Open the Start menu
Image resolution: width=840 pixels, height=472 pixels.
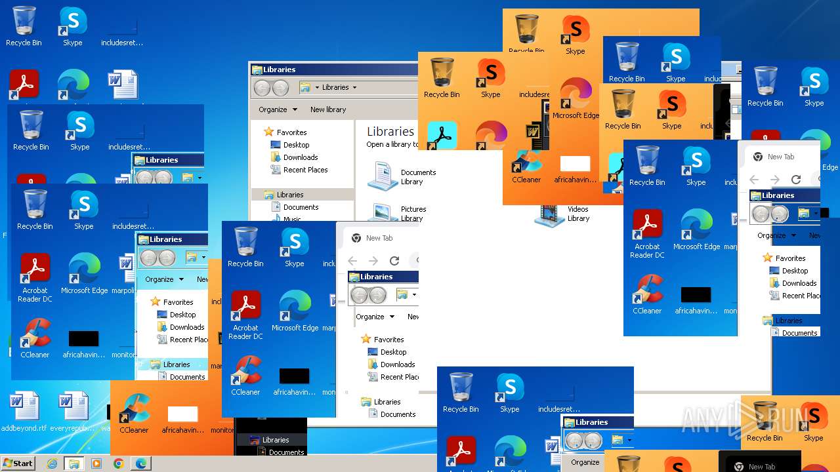coord(18,463)
